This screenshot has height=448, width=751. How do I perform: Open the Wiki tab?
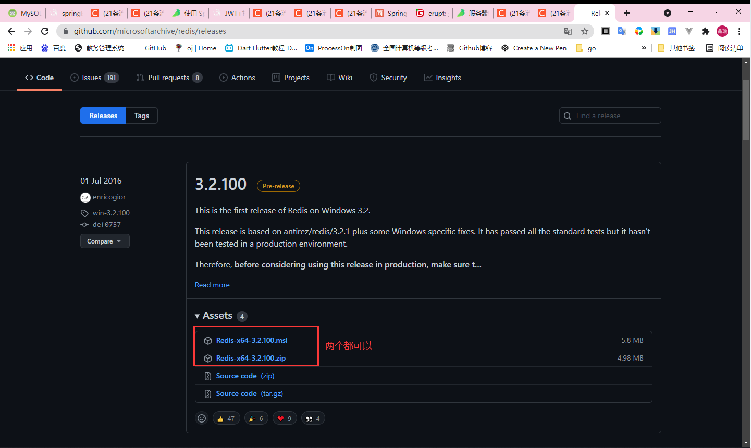340,78
